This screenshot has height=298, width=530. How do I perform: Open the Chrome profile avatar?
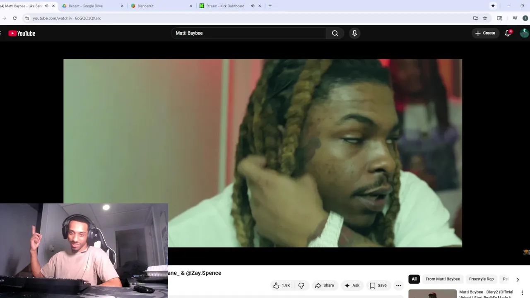525,18
